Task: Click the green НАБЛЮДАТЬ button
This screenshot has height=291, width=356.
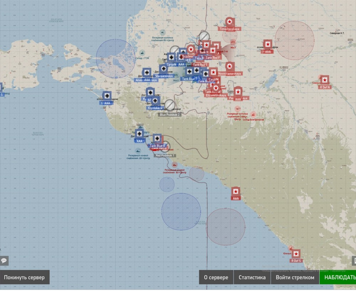Action: (338, 278)
